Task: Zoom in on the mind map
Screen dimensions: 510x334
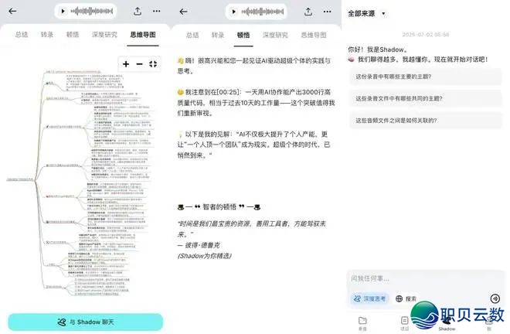Action: pyautogui.click(x=126, y=64)
